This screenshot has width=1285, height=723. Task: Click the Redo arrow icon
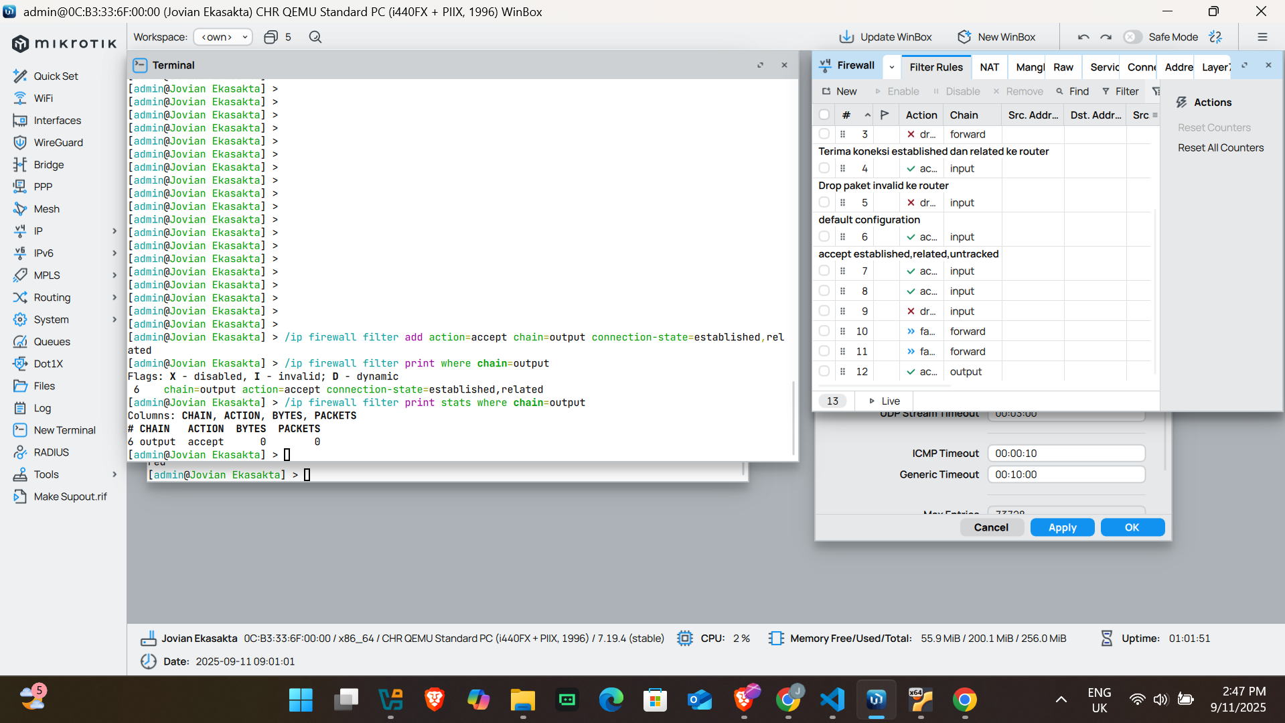(x=1106, y=37)
